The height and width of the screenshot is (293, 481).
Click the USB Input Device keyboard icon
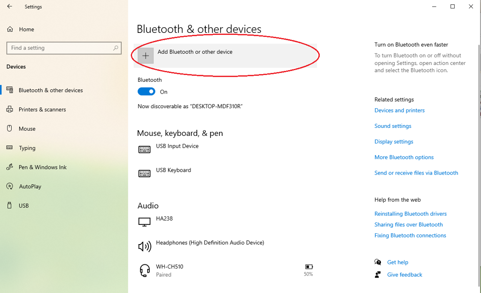click(144, 150)
